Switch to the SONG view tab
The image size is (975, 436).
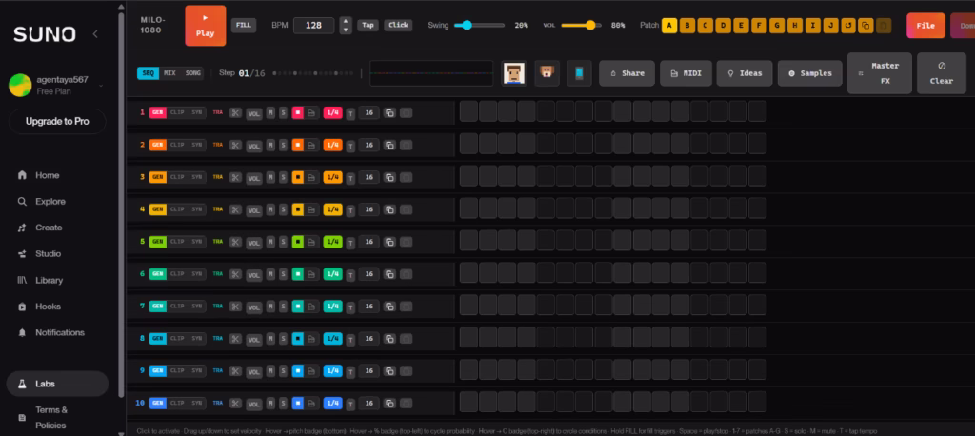(x=192, y=73)
